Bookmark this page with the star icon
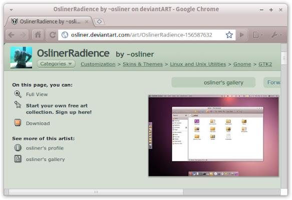 [x=229, y=35]
